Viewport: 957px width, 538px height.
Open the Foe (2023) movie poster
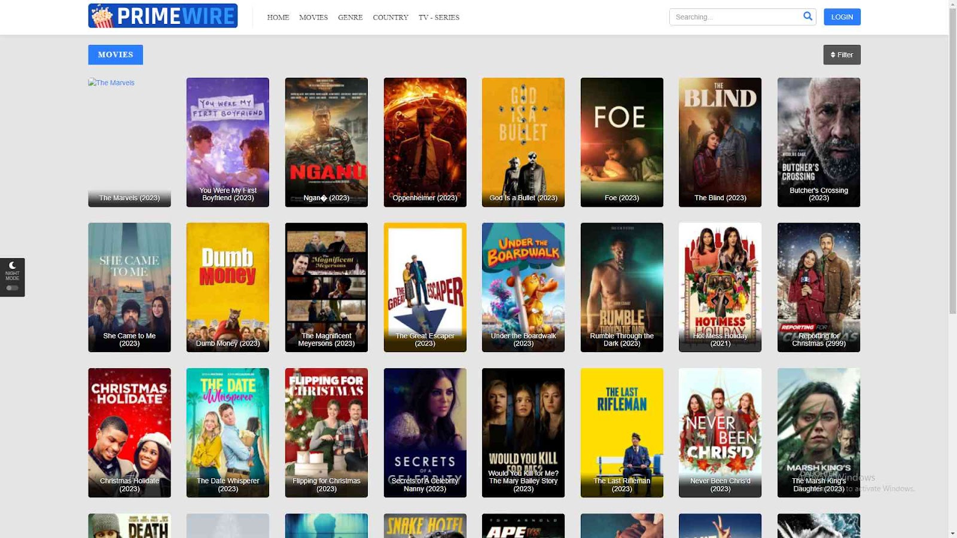coord(621,142)
